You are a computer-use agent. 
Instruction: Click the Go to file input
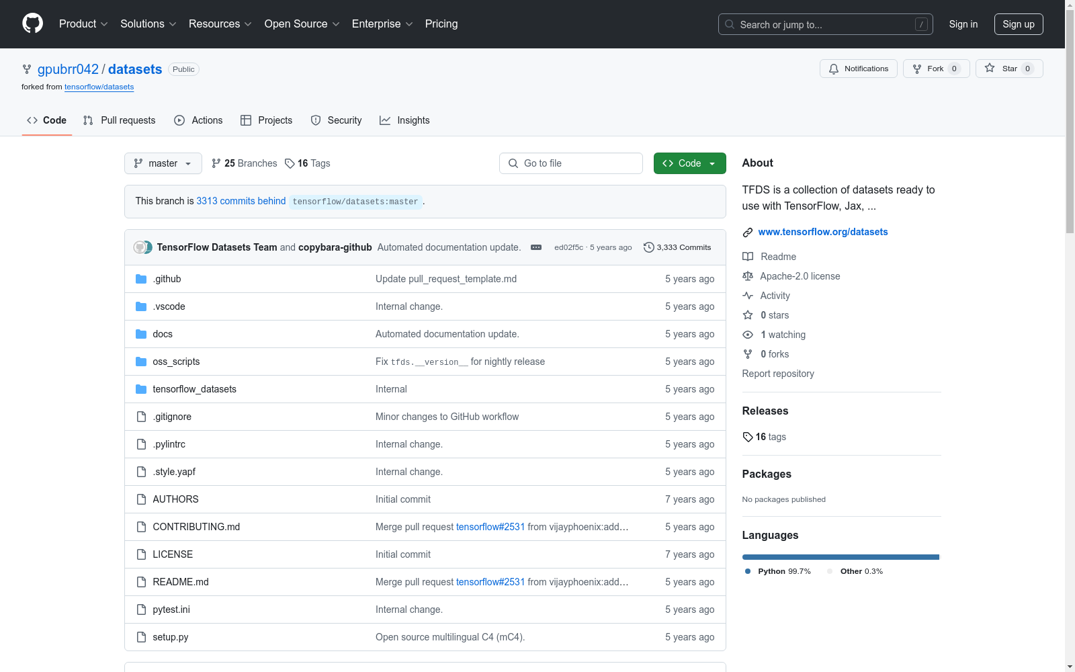click(x=571, y=163)
